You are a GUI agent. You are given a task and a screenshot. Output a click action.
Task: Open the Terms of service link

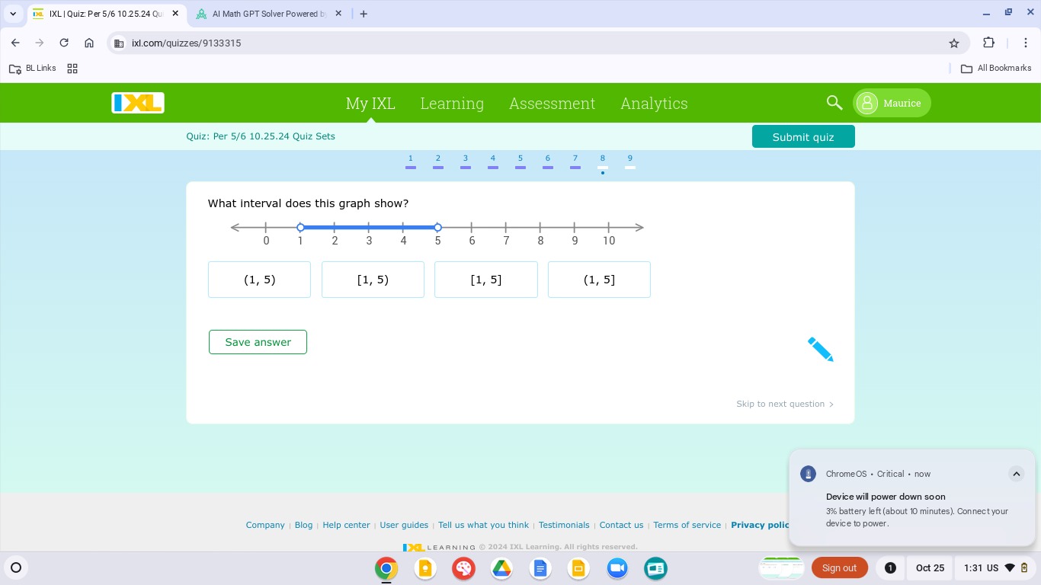687,525
